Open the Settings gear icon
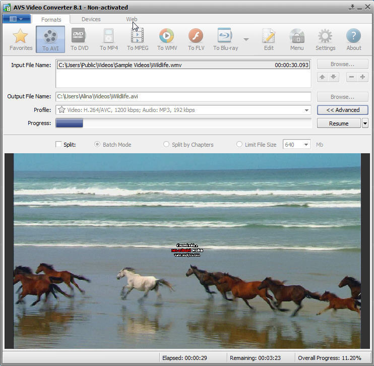374x366 pixels. point(325,36)
